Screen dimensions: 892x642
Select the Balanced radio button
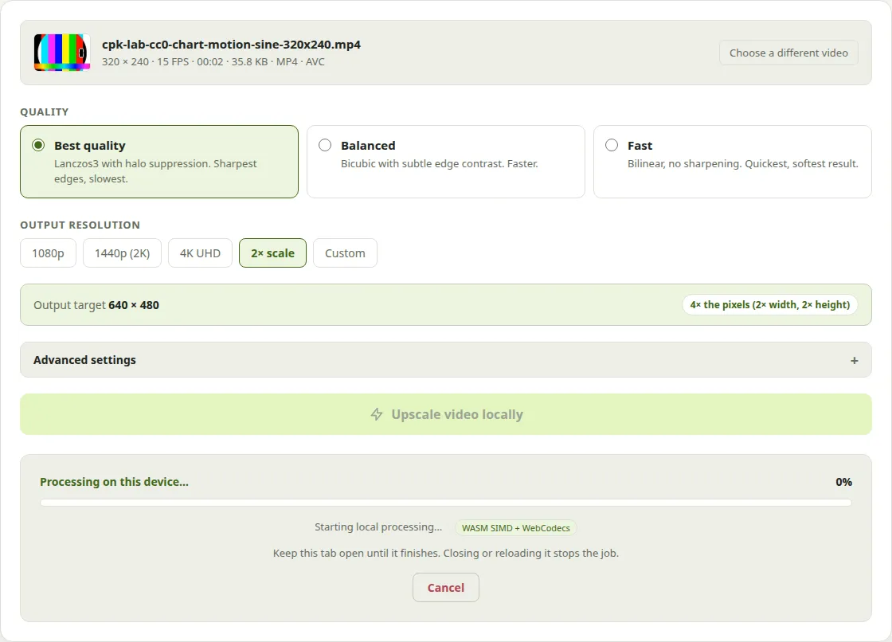click(x=325, y=145)
